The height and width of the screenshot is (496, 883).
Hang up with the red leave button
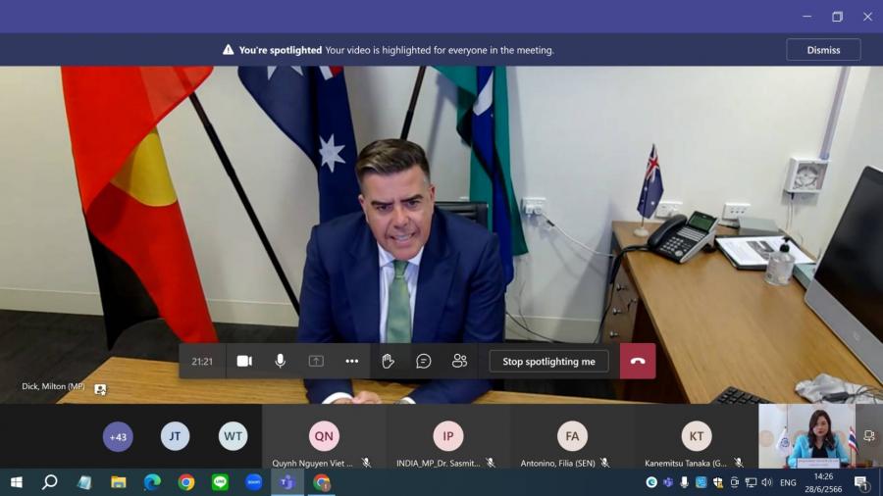638,361
